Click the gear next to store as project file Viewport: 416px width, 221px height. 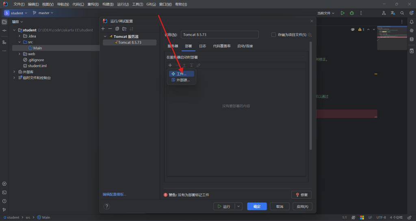coord(310,35)
